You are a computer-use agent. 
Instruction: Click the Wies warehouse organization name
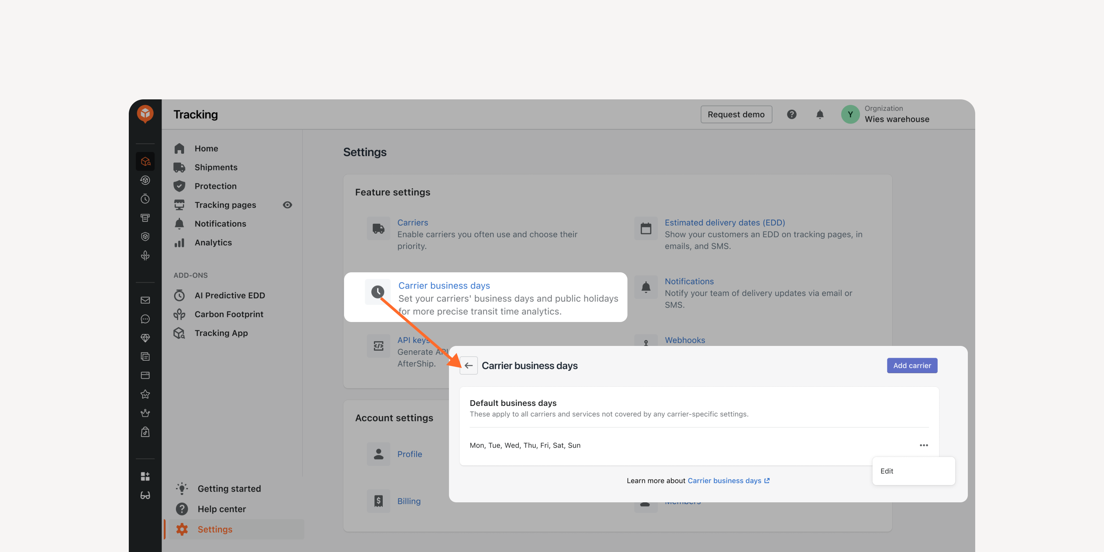pyautogui.click(x=896, y=119)
